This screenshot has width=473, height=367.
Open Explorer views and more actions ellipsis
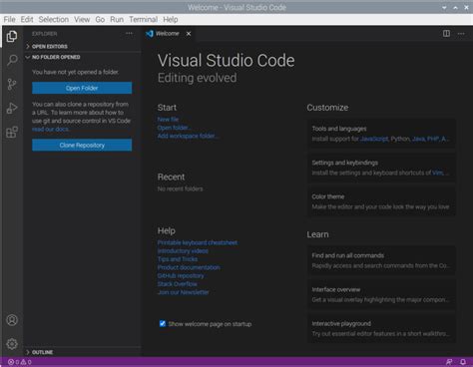click(129, 34)
